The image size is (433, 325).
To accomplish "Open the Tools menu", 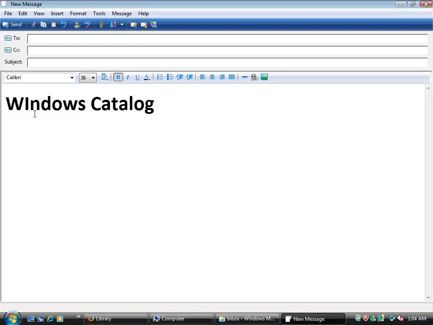I will 99,14.
